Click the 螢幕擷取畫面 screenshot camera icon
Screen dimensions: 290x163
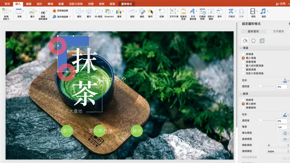43,12
